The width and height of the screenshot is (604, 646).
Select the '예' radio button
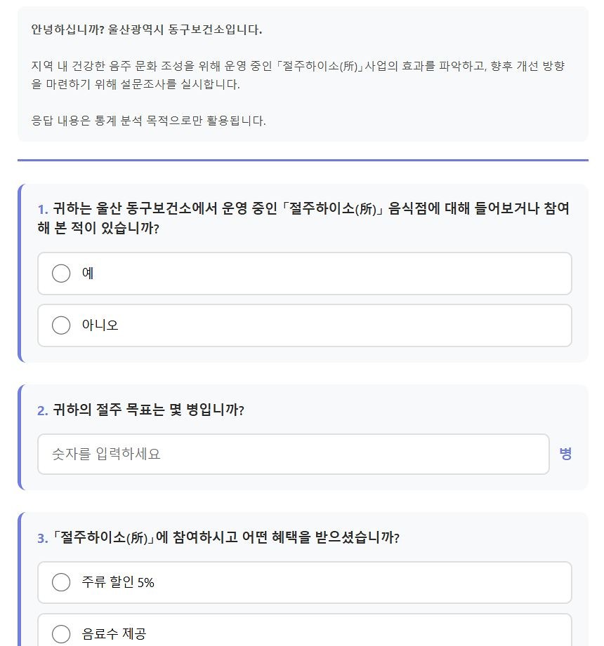pos(61,274)
